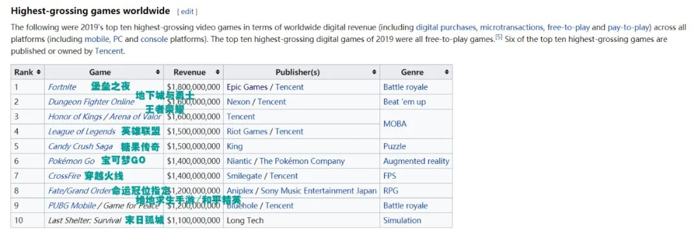Open the Riot Games publisher link

click(247, 132)
